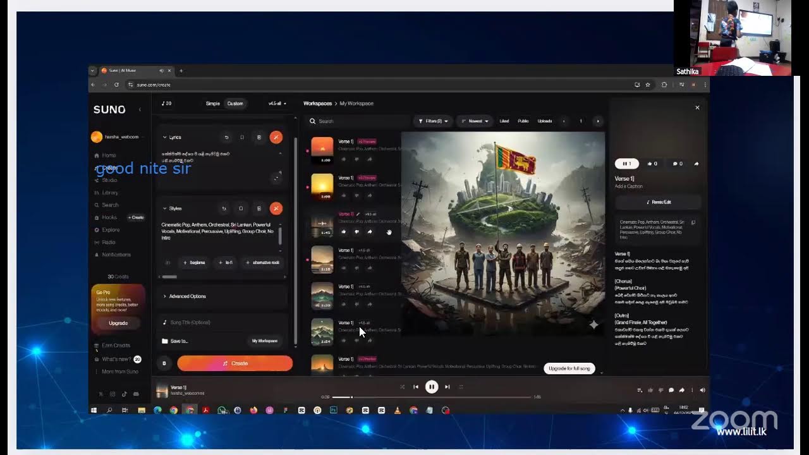Click Upgrade for full song
809x455 pixels.
point(569,368)
